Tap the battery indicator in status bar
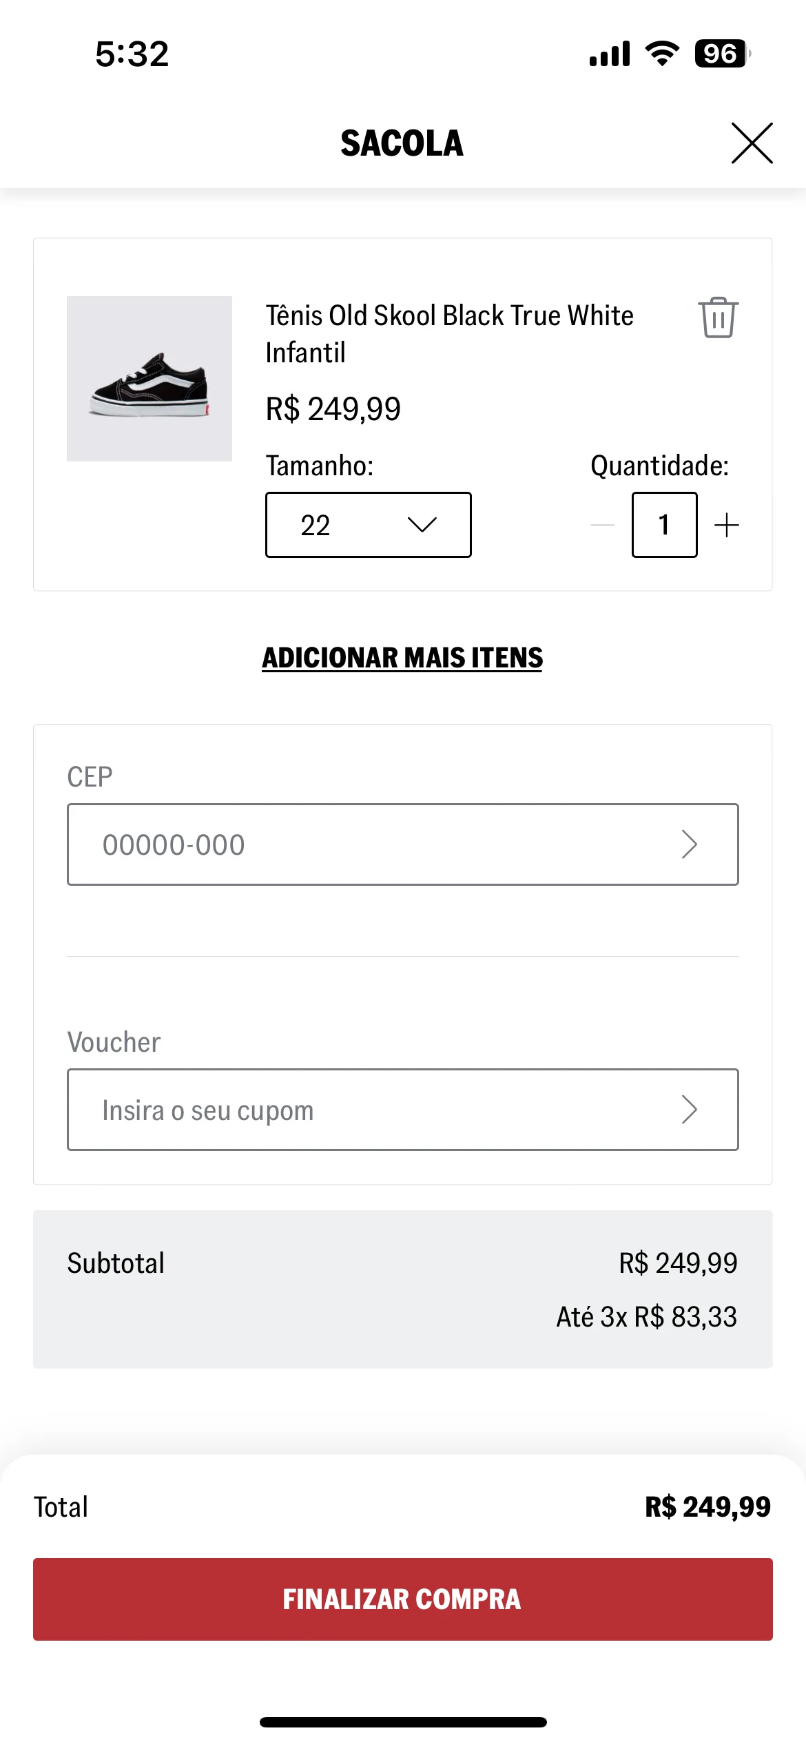Image resolution: width=806 pixels, height=1744 pixels. (x=722, y=54)
